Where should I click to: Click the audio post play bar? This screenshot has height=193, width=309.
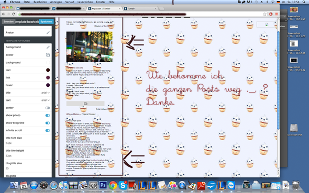(x=85, y=104)
